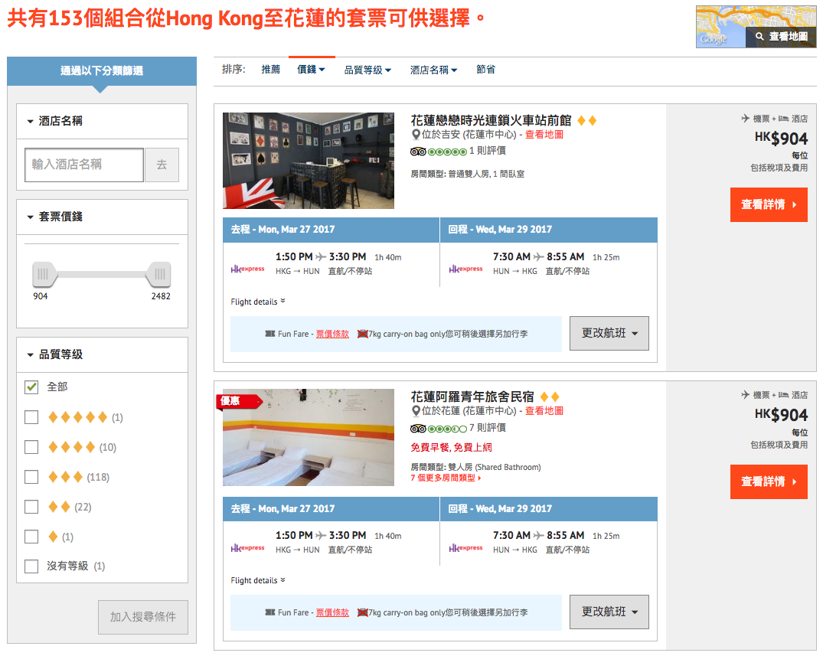Open 更改航班 dropdown for first package
The height and width of the screenshot is (656, 823).
coord(609,333)
